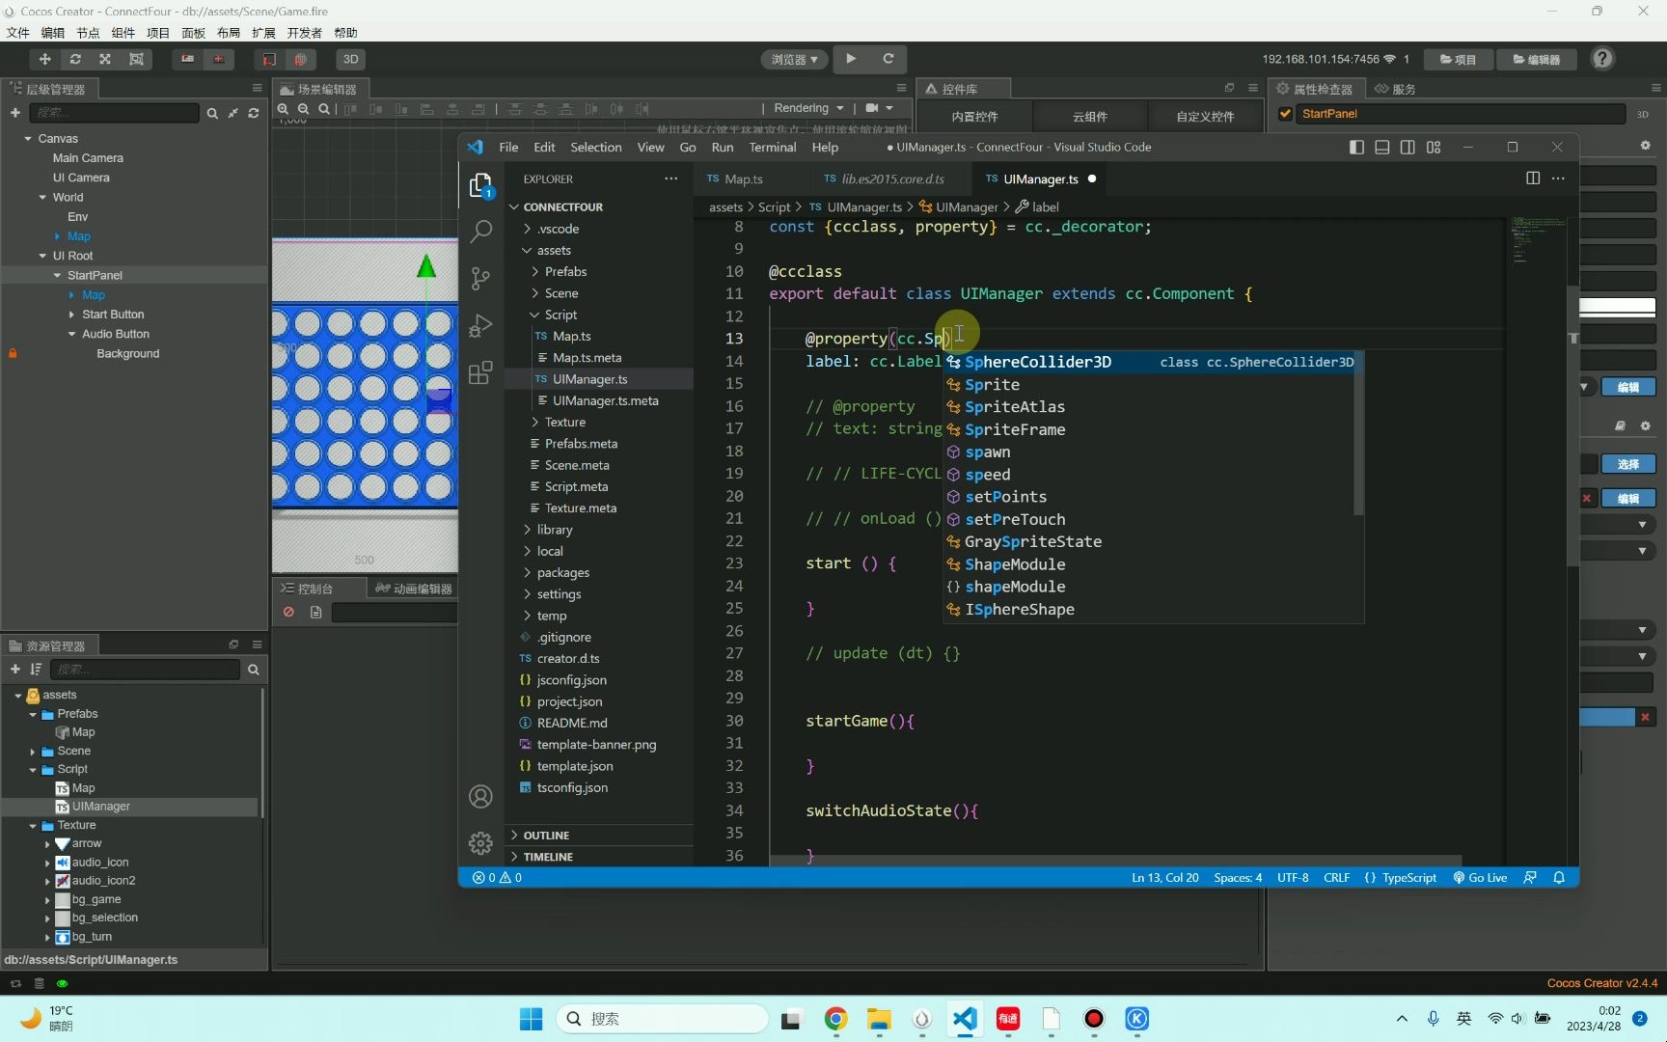Select the Cocos rotate tool
The width and height of the screenshot is (1667, 1042).
tap(75, 59)
